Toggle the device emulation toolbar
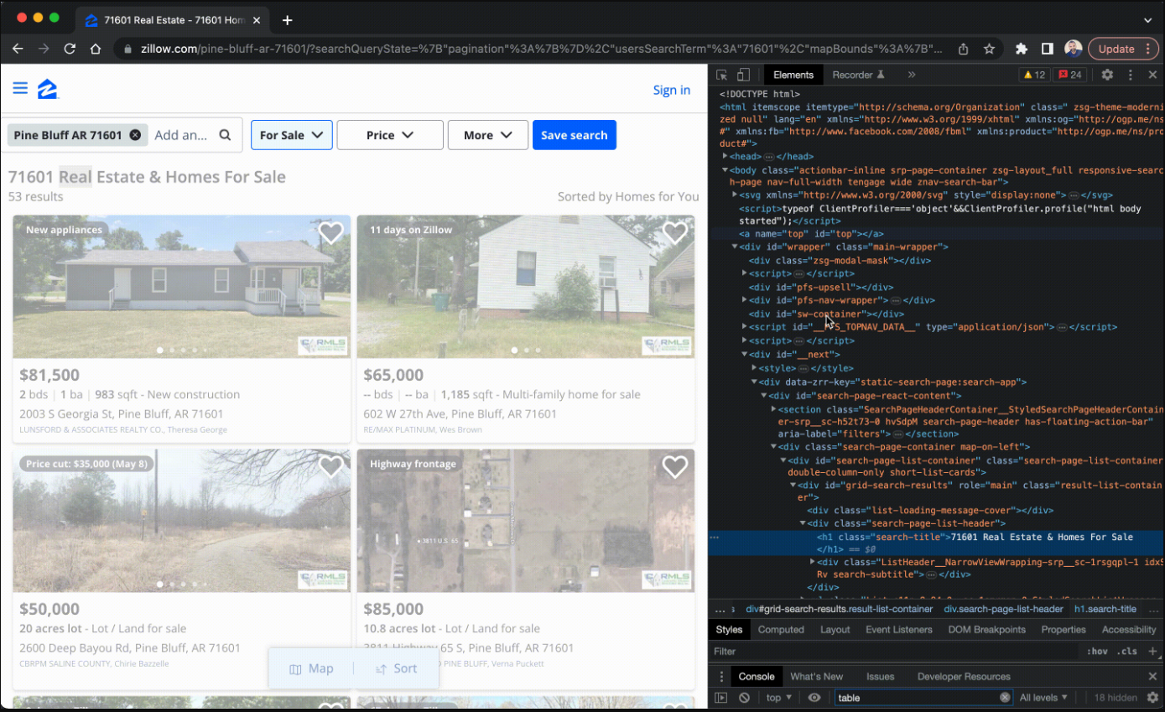Screen dimensions: 1165x712 click(x=743, y=75)
